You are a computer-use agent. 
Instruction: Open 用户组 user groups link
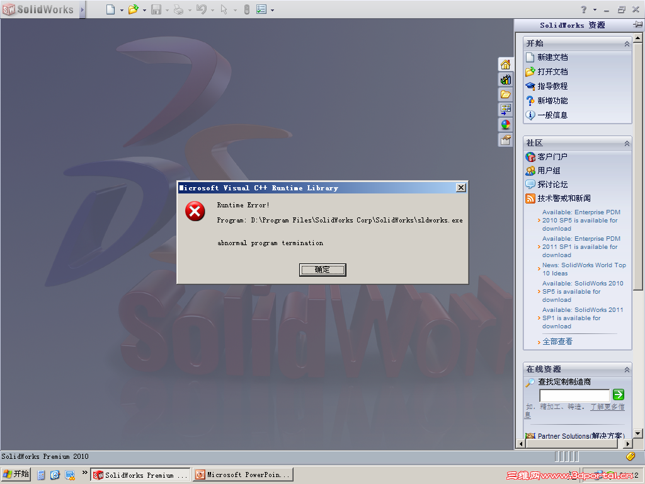click(549, 170)
